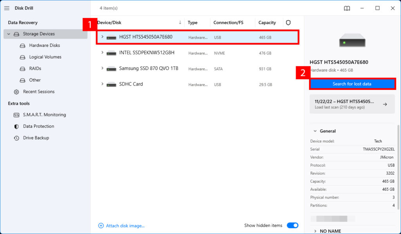Open Data Protection tool
The width and height of the screenshot is (401, 234).
38,126
